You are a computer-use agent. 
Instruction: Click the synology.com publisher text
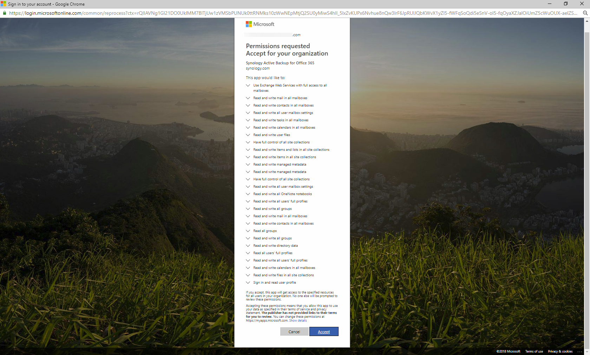(x=258, y=69)
